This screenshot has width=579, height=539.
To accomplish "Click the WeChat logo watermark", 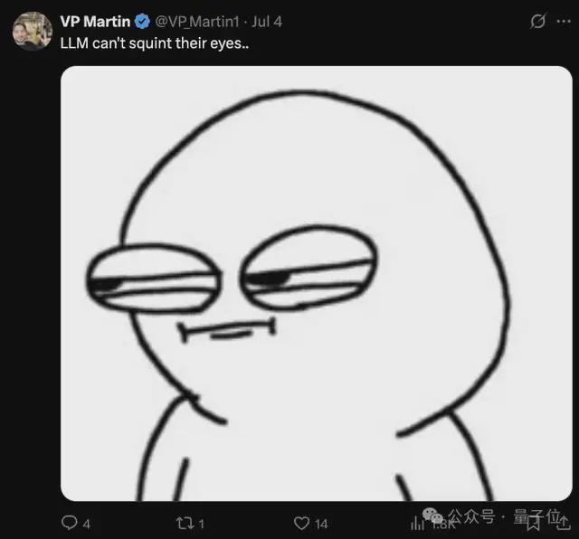I will pos(432,515).
